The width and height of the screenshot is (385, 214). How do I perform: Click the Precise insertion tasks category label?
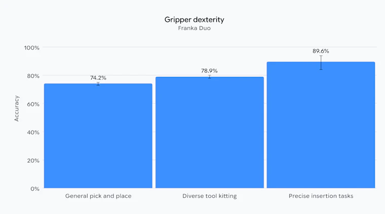pyautogui.click(x=321, y=196)
